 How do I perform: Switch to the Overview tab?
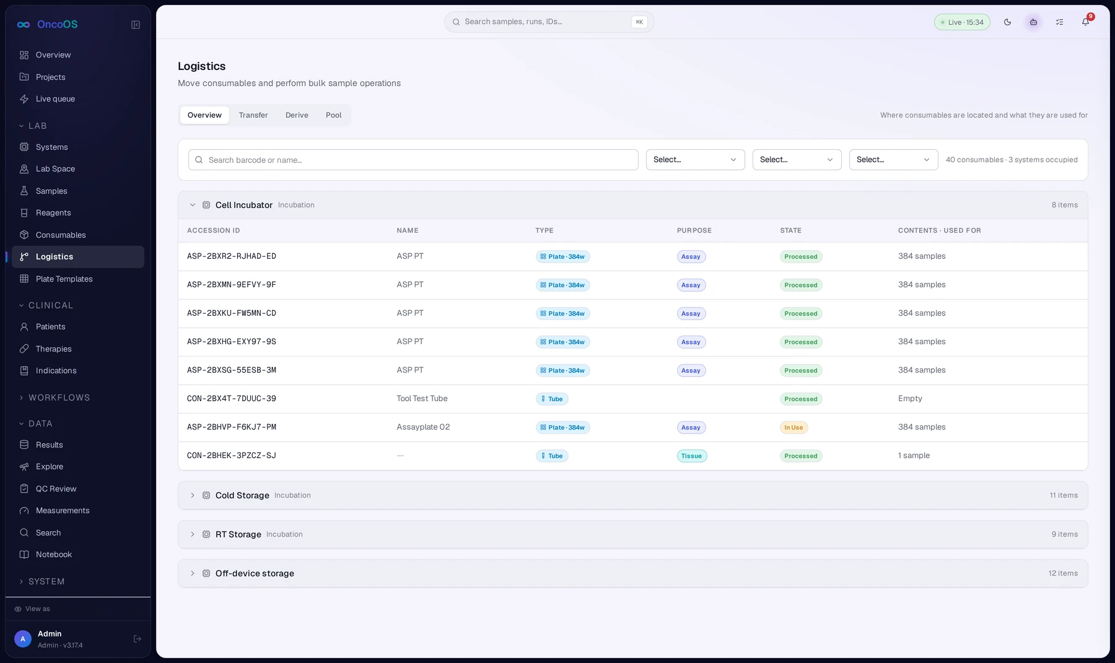pos(204,115)
